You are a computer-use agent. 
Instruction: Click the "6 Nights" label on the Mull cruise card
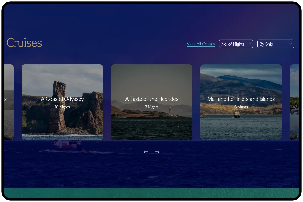click(241, 107)
